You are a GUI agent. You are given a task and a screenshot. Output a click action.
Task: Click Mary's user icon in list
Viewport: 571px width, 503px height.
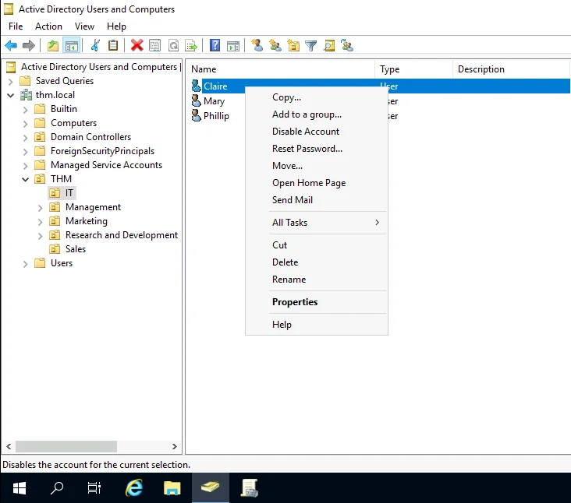tap(196, 100)
